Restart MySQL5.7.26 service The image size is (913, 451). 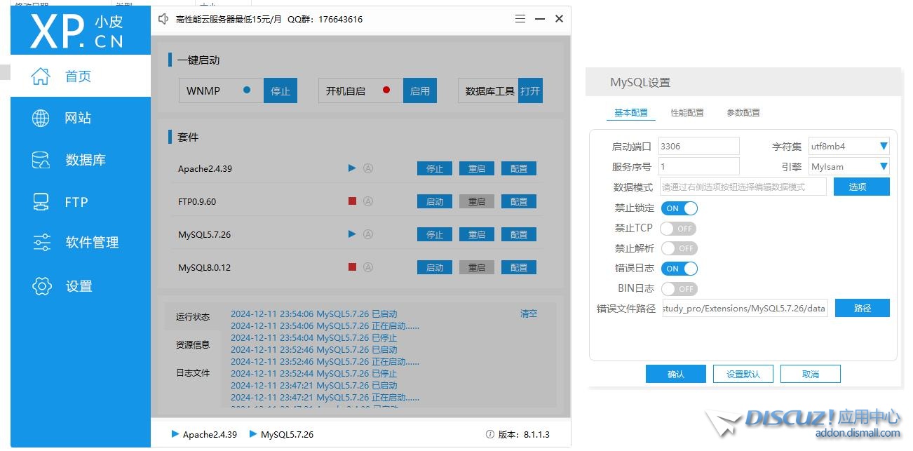477,234
